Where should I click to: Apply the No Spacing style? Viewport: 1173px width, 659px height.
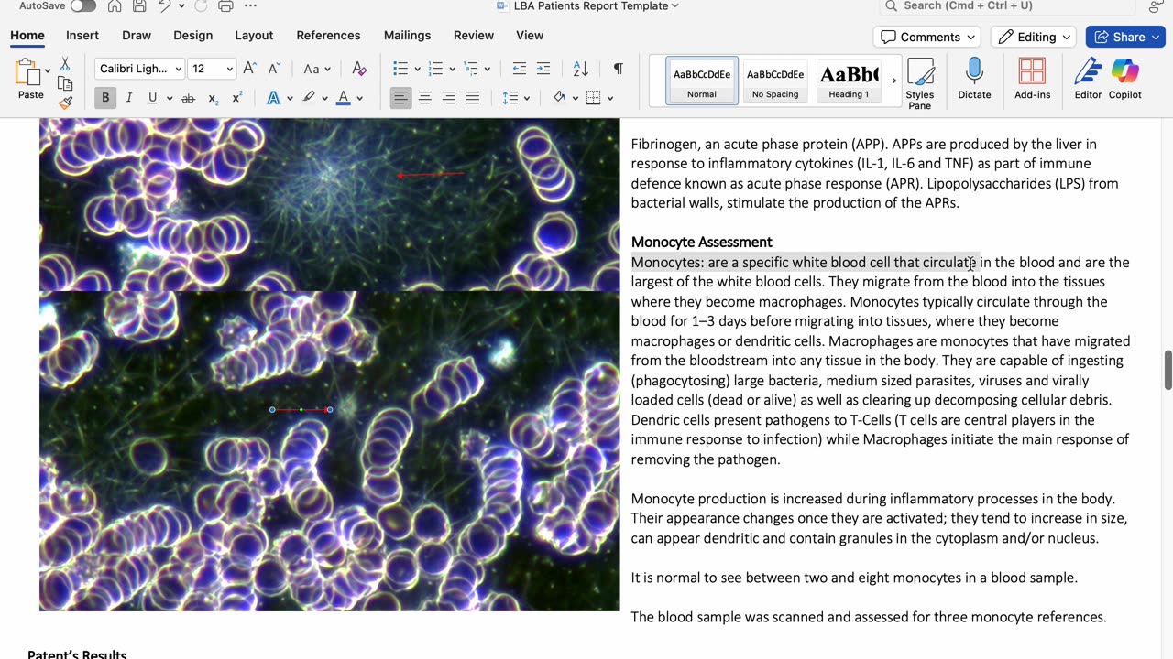[x=775, y=81]
